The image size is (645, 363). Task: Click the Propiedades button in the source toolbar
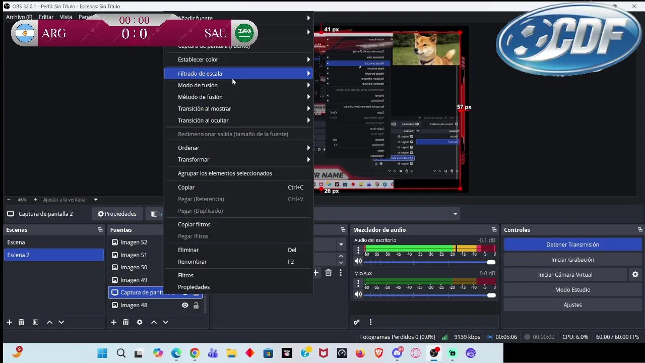coord(117,214)
